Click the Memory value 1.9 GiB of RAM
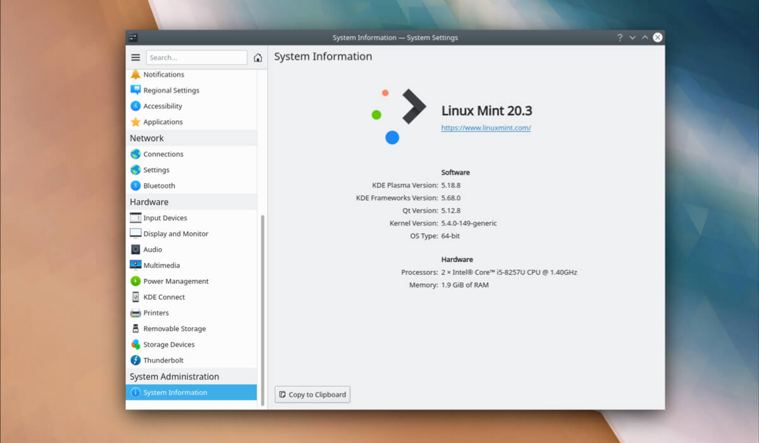This screenshot has height=443, width=759. click(x=465, y=285)
